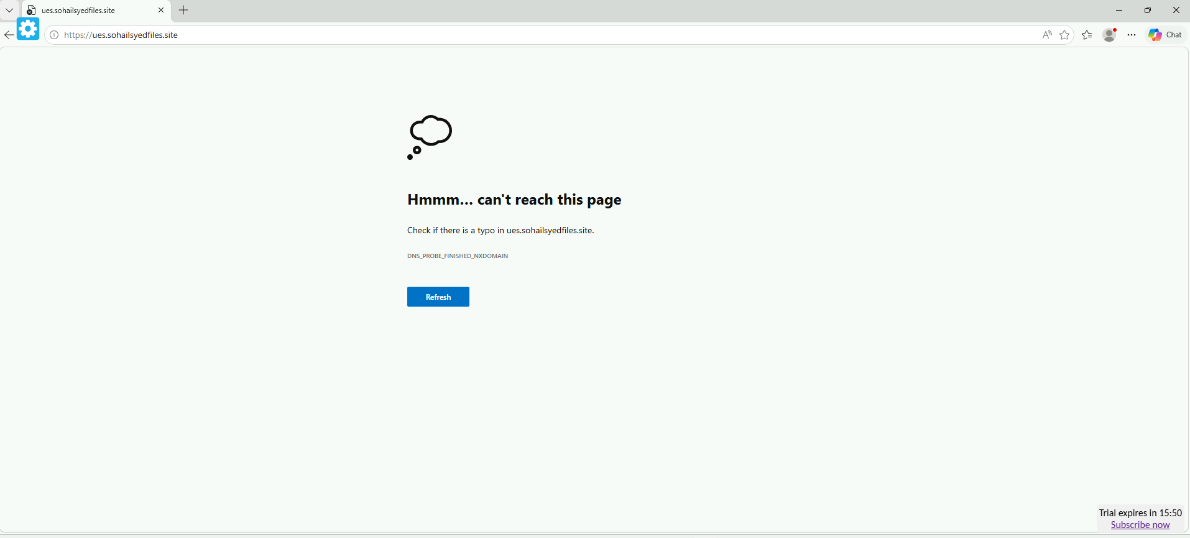This screenshot has width=1190, height=538.
Task: Open Settings and more ellipsis menu
Action: 1132,35
